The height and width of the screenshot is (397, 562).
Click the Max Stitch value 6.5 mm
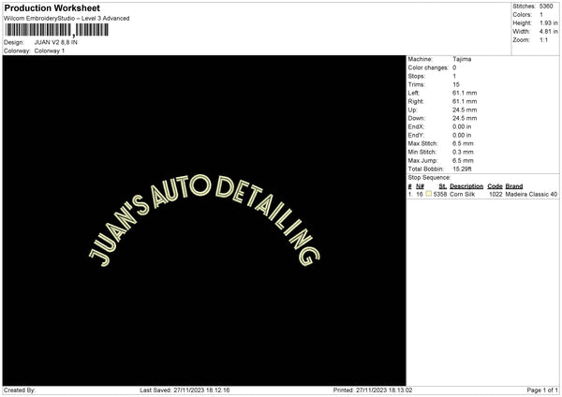(463, 143)
